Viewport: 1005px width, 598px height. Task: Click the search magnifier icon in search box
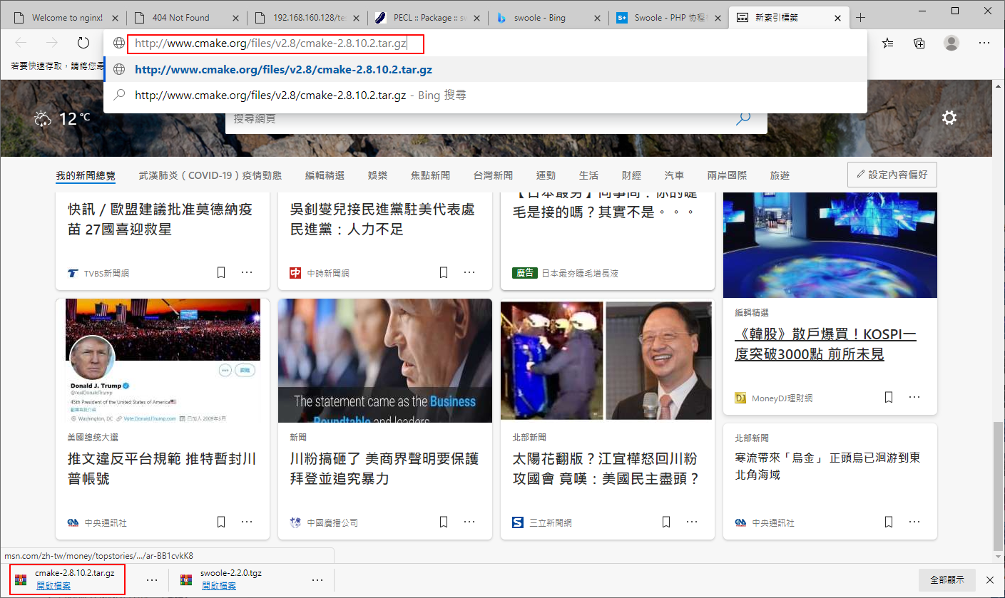pyautogui.click(x=743, y=118)
